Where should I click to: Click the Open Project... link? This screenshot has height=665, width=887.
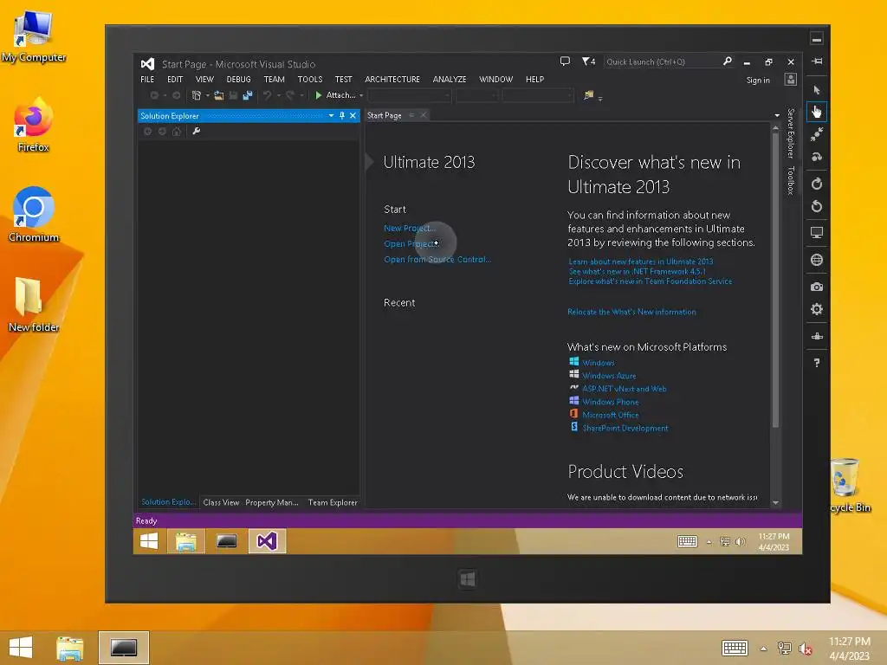tap(411, 243)
